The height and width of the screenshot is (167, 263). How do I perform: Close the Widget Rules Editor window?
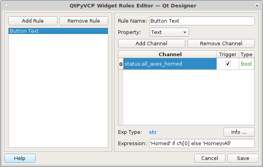(x=257, y=6)
